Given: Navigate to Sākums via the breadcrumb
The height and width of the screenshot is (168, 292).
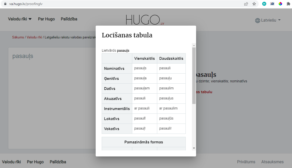Looking at the screenshot, I should [x=18, y=37].
